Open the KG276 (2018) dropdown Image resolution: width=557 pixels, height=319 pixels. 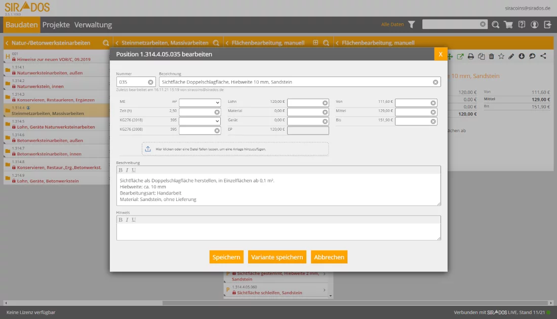click(200, 121)
